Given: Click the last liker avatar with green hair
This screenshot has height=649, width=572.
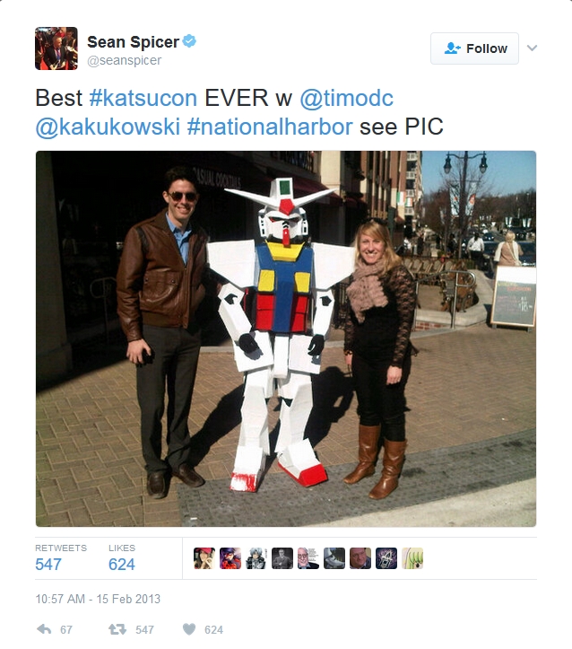Looking at the screenshot, I should pos(412,558).
